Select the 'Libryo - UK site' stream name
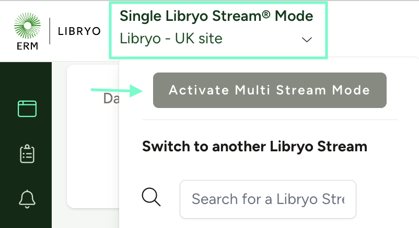419x228 pixels. (171, 39)
